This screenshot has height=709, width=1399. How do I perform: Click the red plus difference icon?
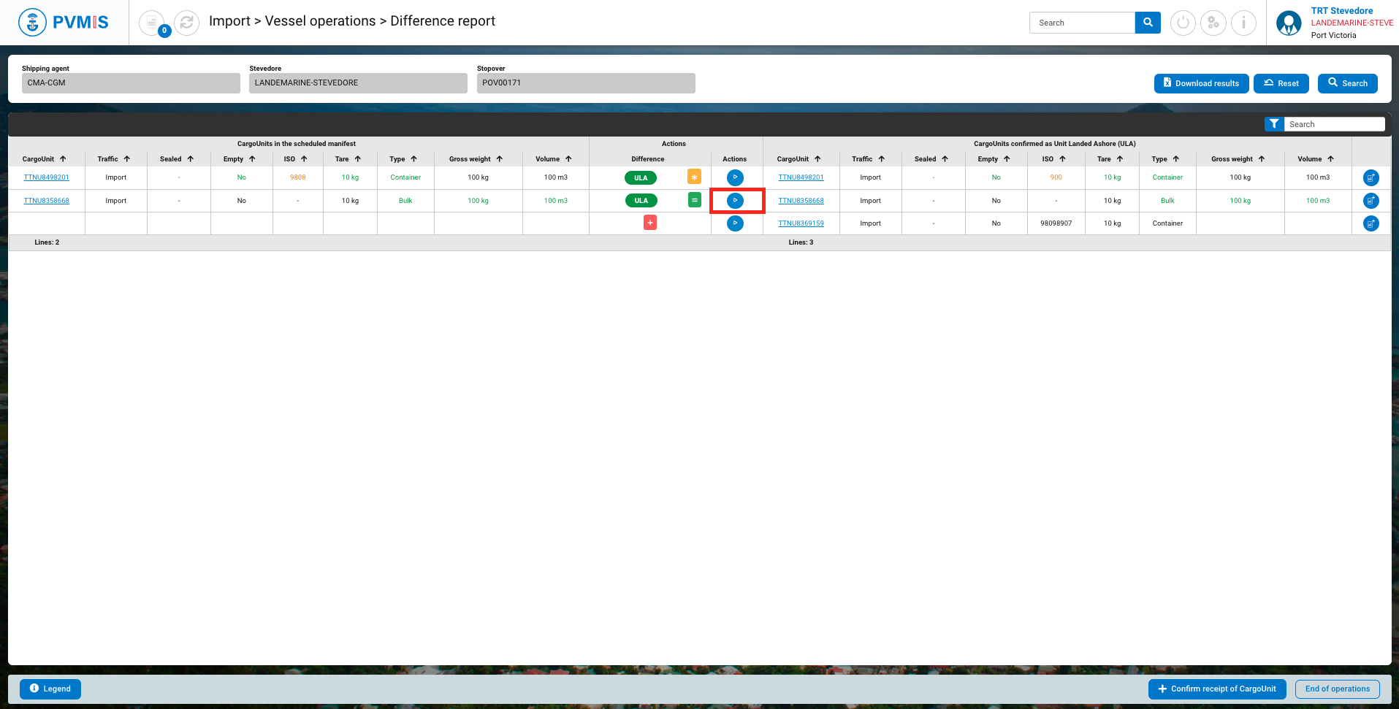point(650,223)
